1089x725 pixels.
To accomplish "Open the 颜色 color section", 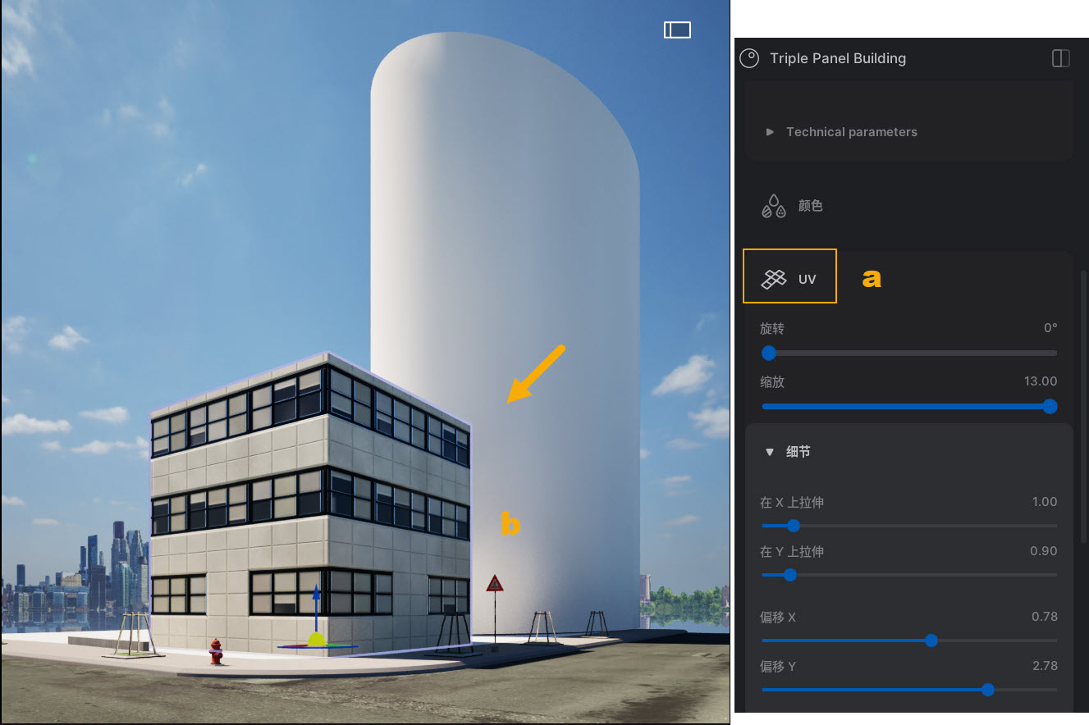I will (793, 206).
